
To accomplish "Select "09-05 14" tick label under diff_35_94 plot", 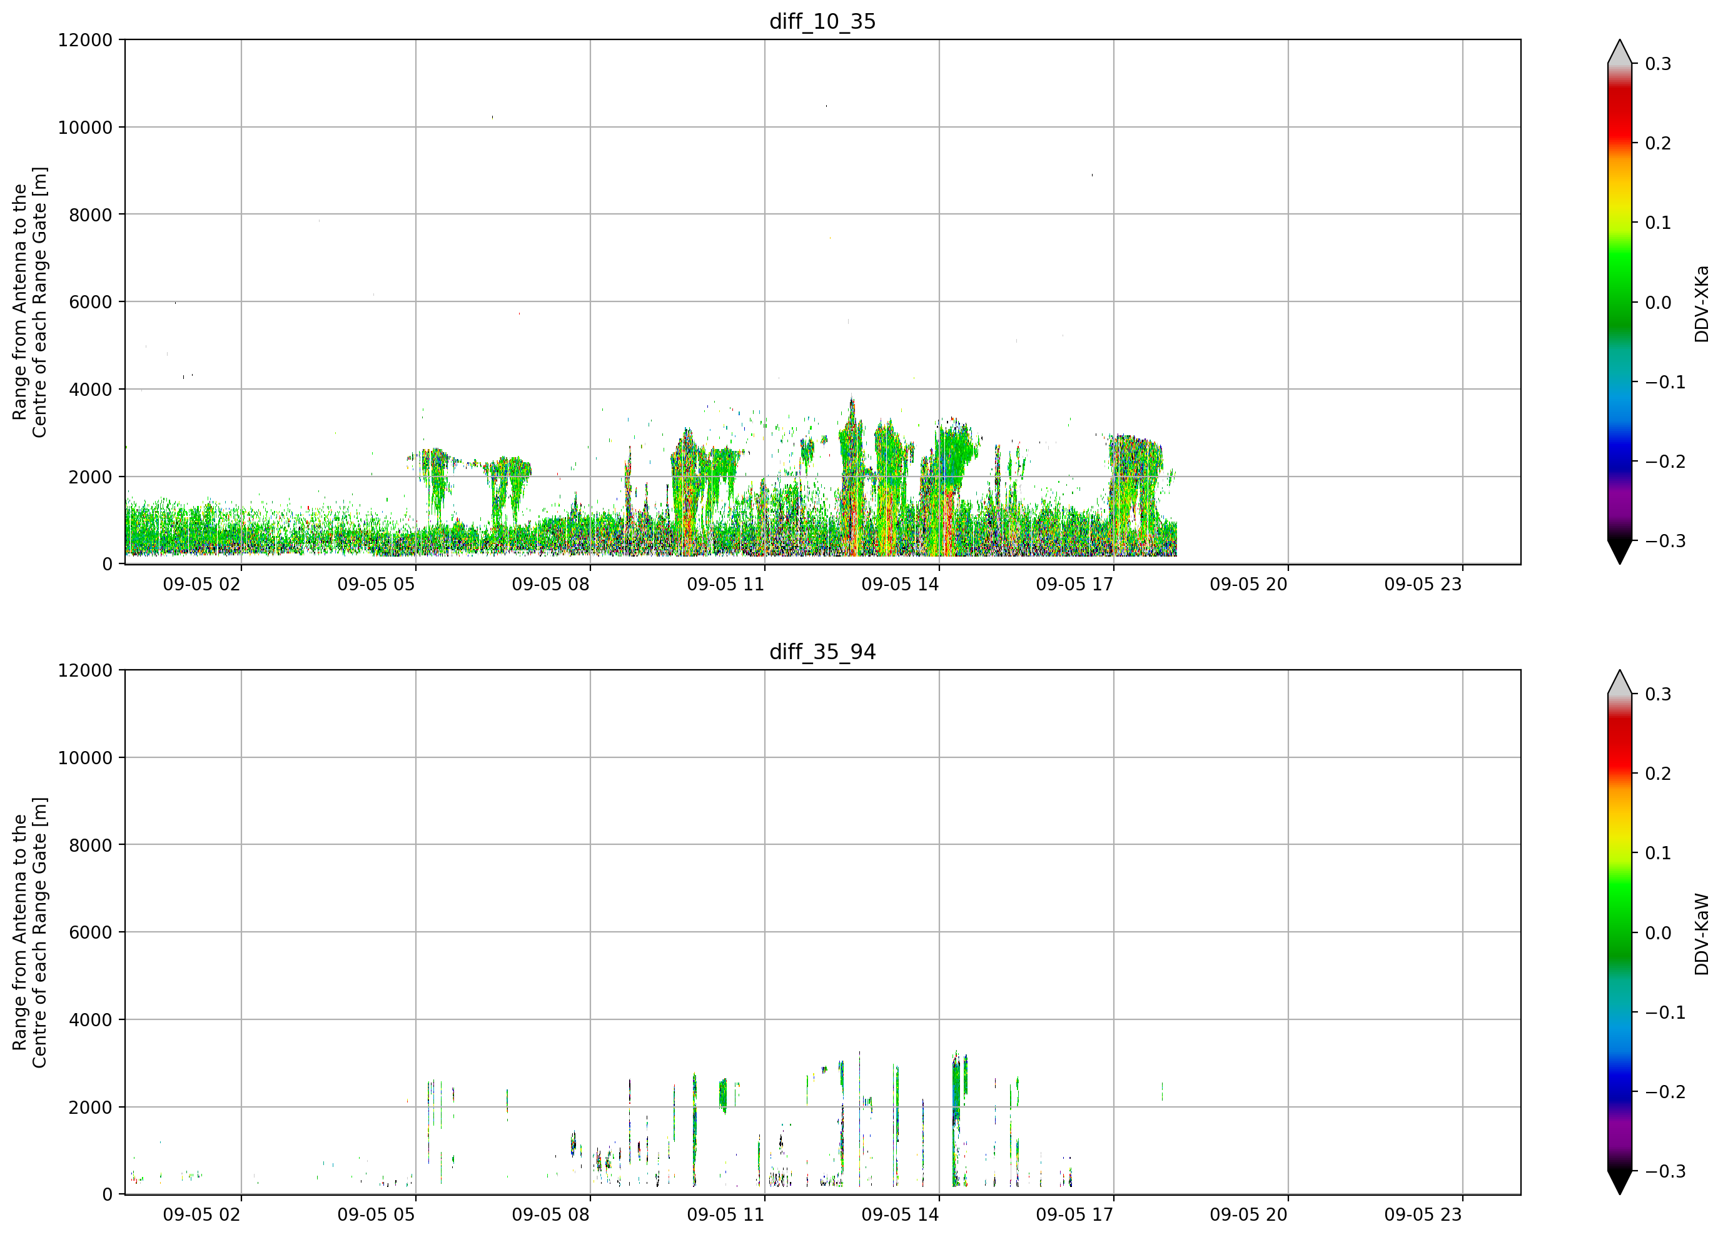I will [900, 1215].
